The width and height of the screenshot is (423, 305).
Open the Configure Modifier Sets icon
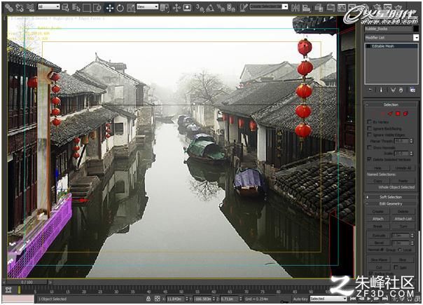coord(412,90)
